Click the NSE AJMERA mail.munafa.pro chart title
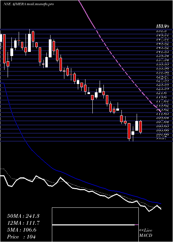Image resolution: width=173 pixels, height=242 pixels. pyautogui.click(x=28, y=4)
